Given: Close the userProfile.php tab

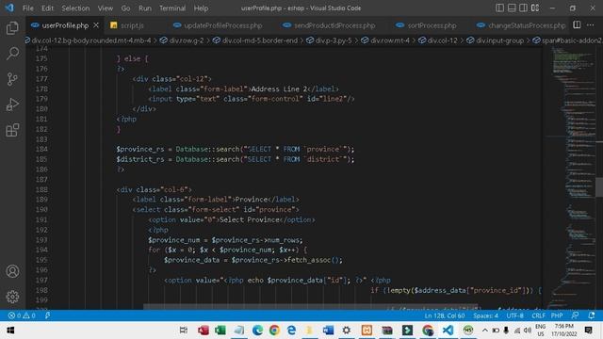Looking at the screenshot, I should [96, 25].
